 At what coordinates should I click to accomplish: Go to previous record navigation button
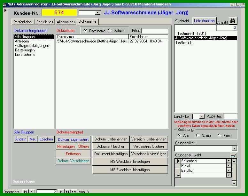32,192
